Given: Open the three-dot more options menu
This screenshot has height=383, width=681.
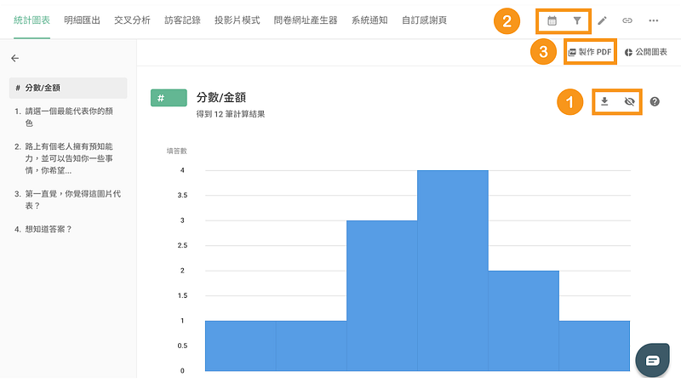Looking at the screenshot, I should [653, 20].
